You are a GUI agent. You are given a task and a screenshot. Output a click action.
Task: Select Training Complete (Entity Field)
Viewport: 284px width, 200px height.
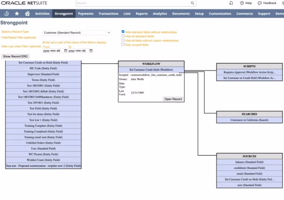coord(43,126)
